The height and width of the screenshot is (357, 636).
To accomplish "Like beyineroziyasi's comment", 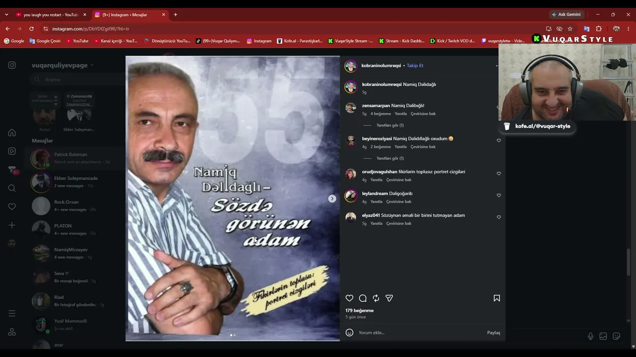I will [498, 140].
